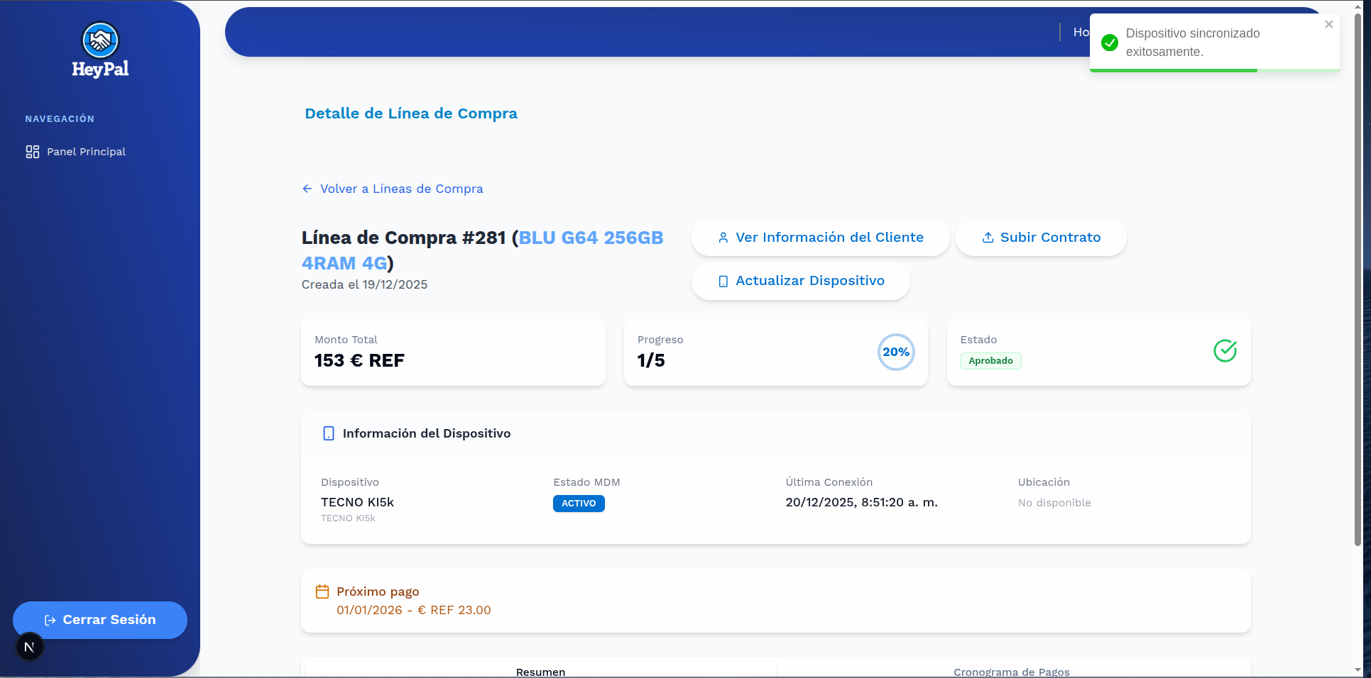The height and width of the screenshot is (678, 1371).
Task: Switch to the Resumen tab
Action: [x=540, y=671]
